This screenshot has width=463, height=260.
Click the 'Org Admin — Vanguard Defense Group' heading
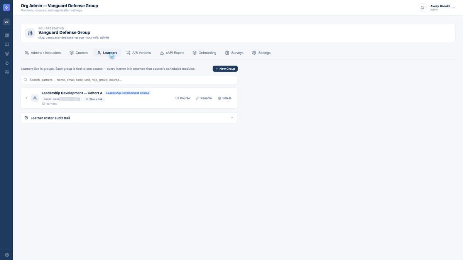pos(59,6)
